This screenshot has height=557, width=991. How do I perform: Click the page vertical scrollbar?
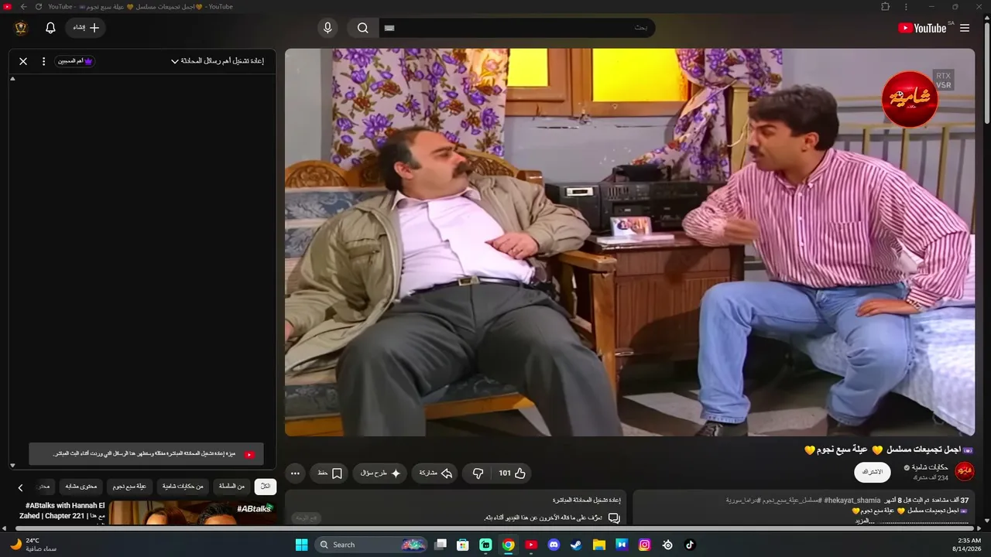point(986,73)
